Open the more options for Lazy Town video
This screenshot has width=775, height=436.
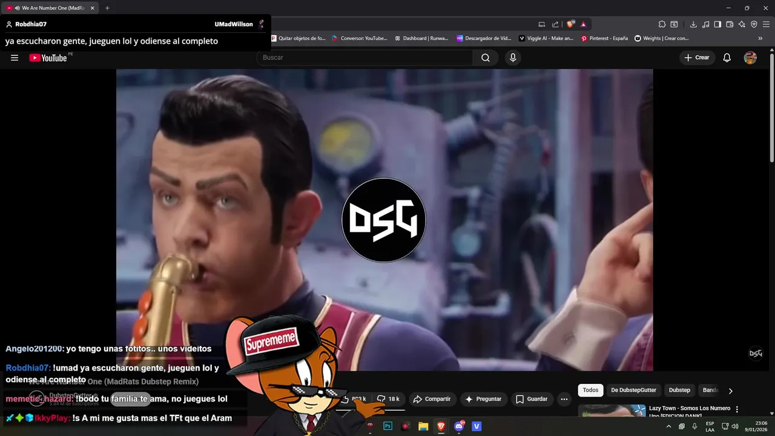737,409
